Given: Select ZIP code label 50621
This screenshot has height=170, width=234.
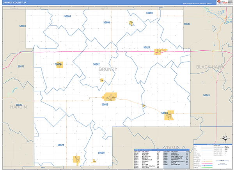Looking at the screenshot, I should [61, 145].
